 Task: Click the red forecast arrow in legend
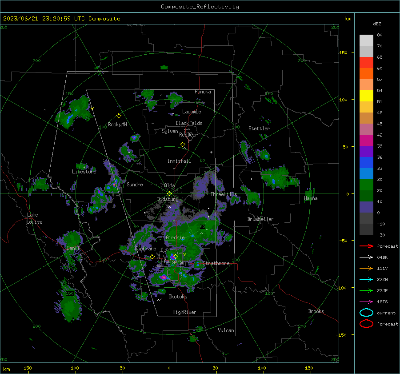(366, 246)
